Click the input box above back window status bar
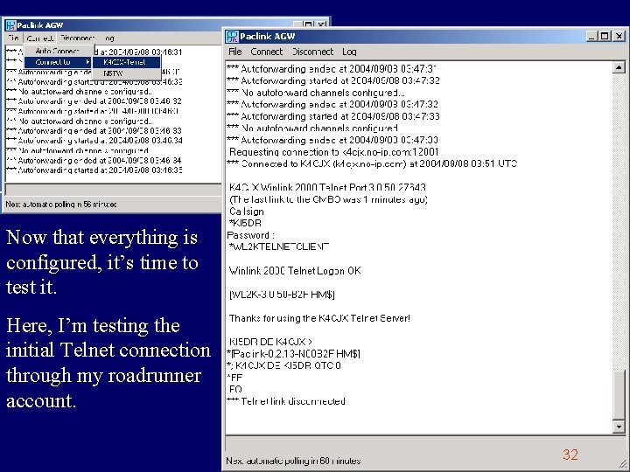The image size is (630, 472). pyautogui.click(x=113, y=190)
